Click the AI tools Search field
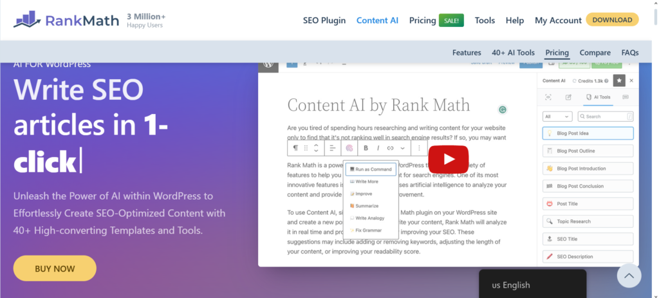This screenshot has width=659, height=298. point(606,116)
